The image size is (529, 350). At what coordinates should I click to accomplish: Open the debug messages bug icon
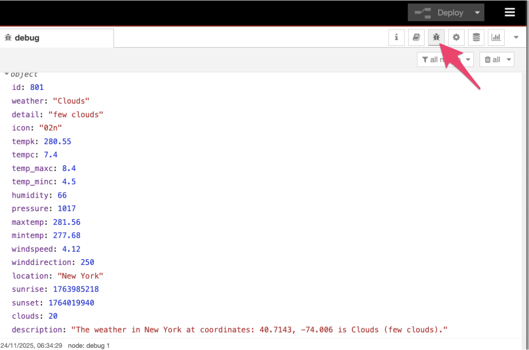[436, 37]
